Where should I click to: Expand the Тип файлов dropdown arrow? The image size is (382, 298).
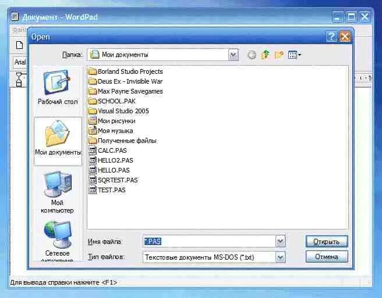(x=281, y=257)
